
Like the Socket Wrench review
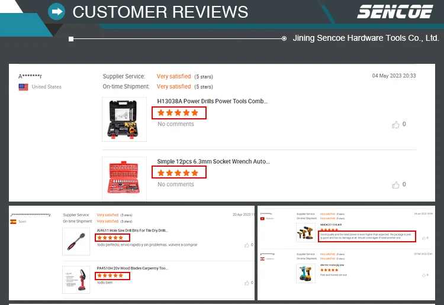395,185
